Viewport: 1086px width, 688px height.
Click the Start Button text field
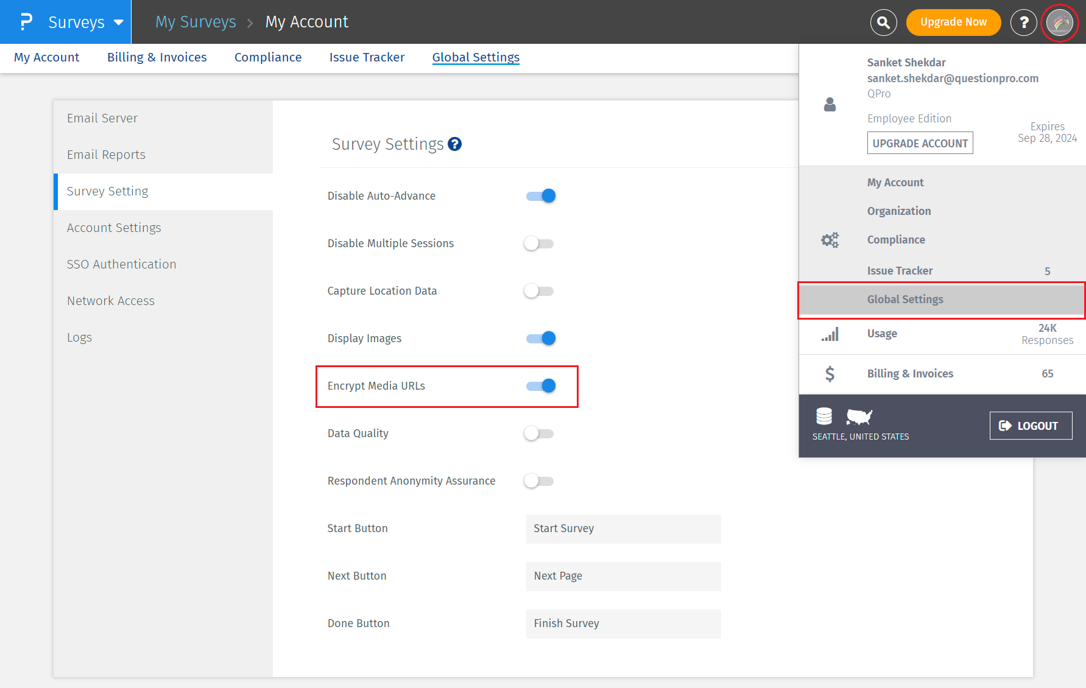click(x=623, y=528)
